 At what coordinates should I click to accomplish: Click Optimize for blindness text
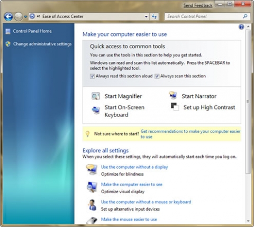(x=122, y=174)
